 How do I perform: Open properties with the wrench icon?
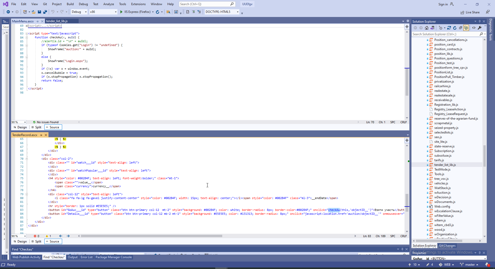[480, 28]
